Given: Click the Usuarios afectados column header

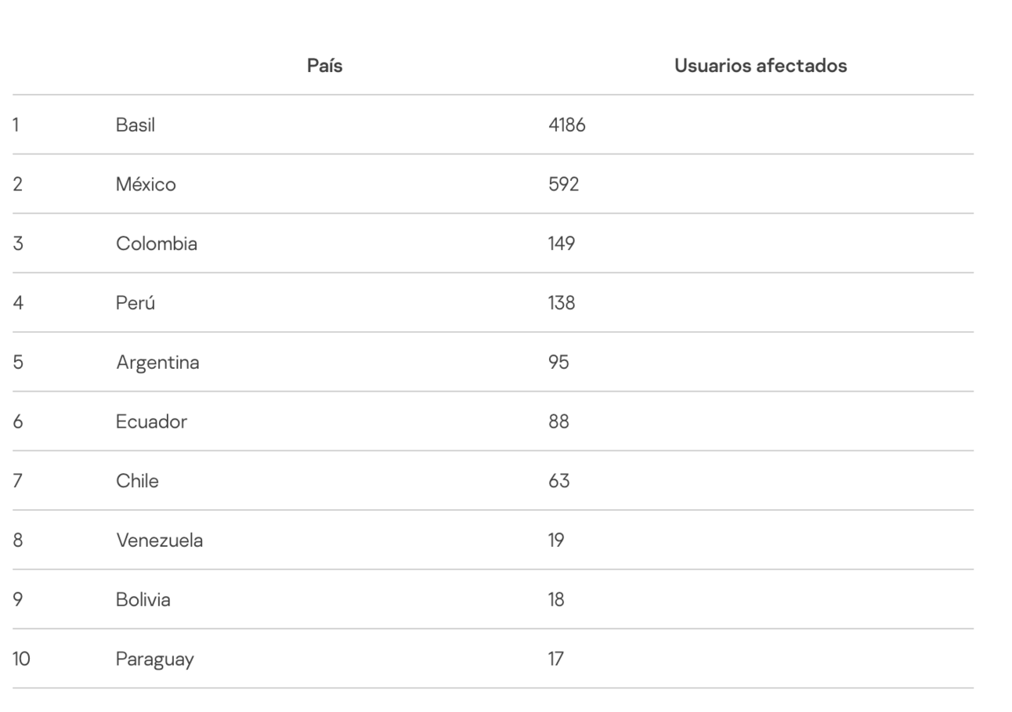Looking at the screenshot, I should [760, 66].
